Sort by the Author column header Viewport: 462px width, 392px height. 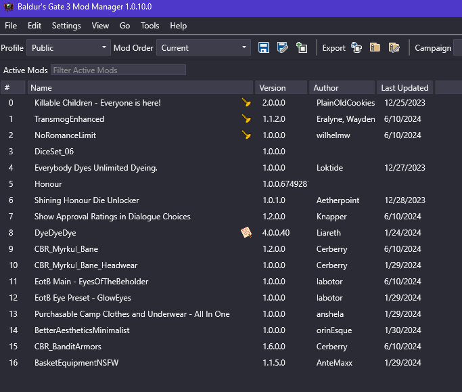pyautogui.click(x=342, y=87)
